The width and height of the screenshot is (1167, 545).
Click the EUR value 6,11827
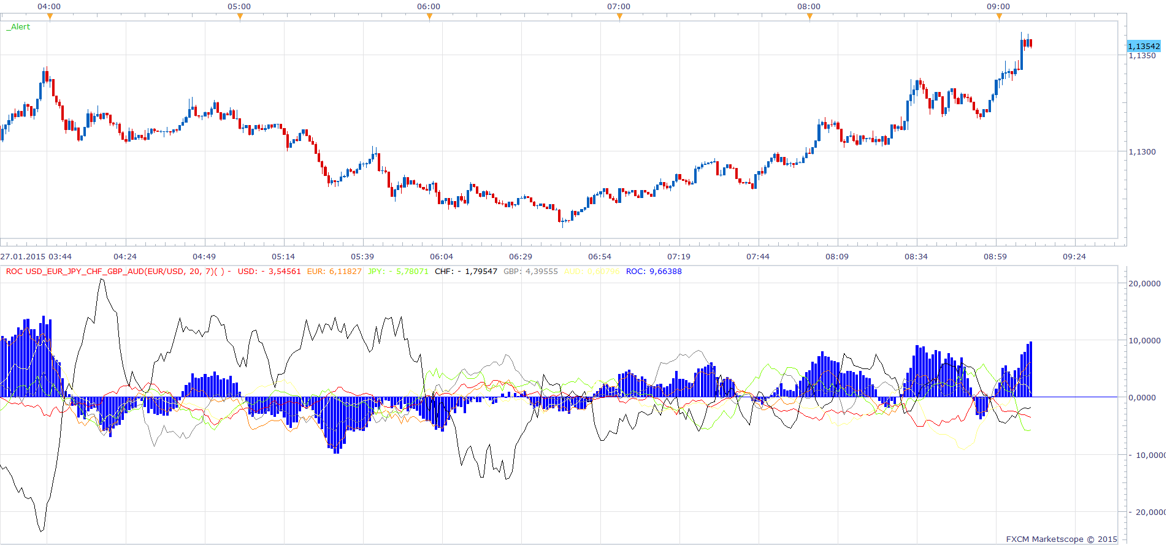coord(334,272)
